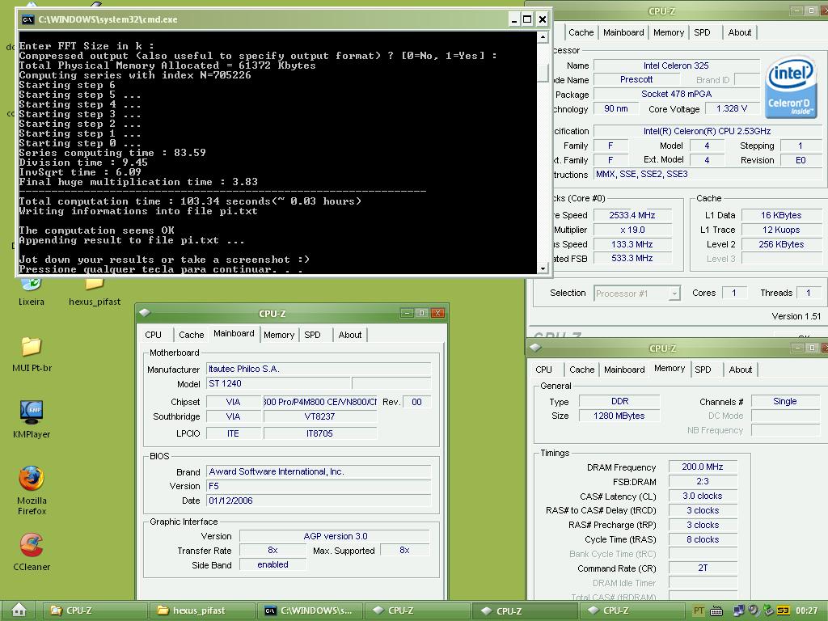Open Memory tab in top CPU-Z window
828x621 pixels.
[669, 32]
